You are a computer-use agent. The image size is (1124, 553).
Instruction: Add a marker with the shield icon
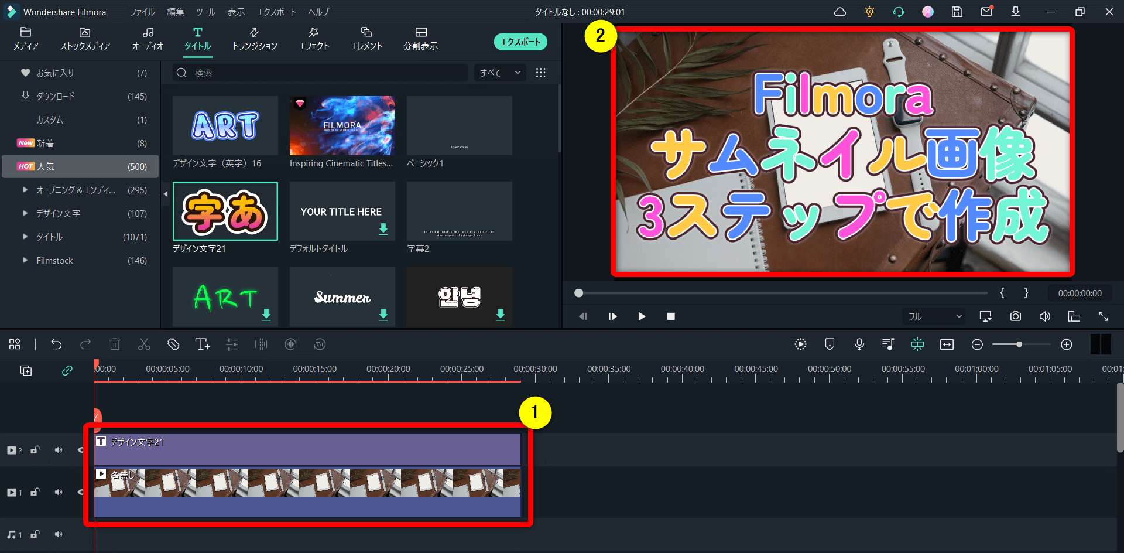(830, 344)
